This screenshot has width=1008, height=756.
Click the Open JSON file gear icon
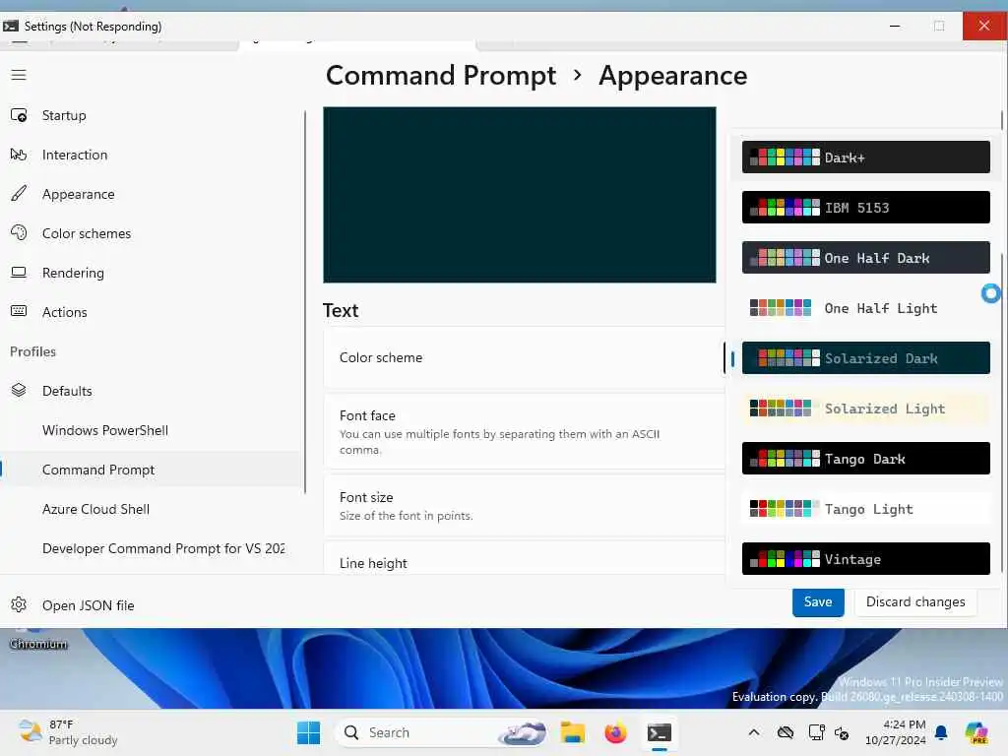tap(19, 605)
